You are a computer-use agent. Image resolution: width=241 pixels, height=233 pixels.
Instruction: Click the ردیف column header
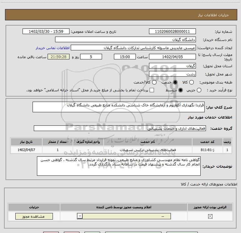[227, 142]
